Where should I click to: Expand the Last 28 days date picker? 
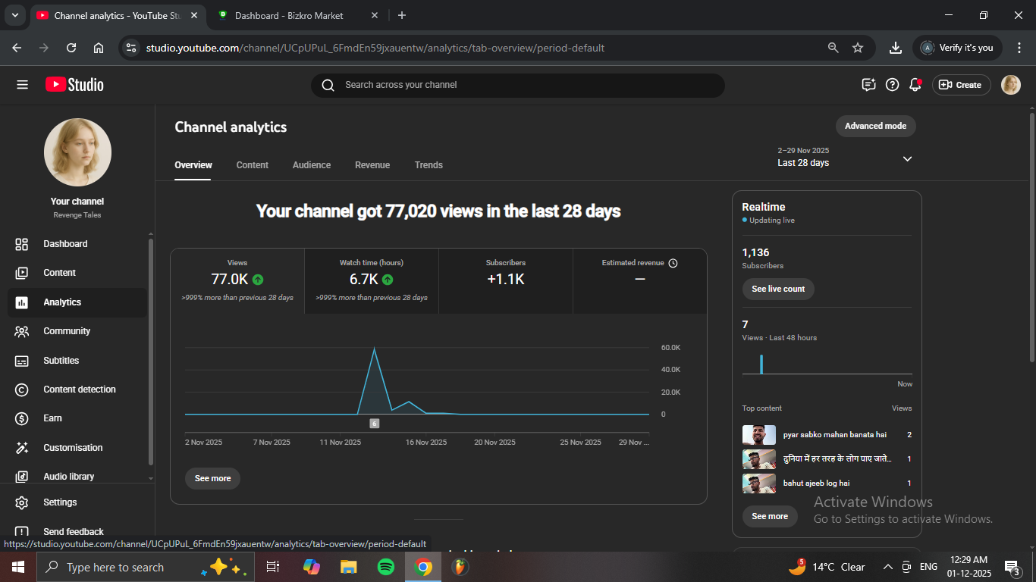tap(907, 158)
